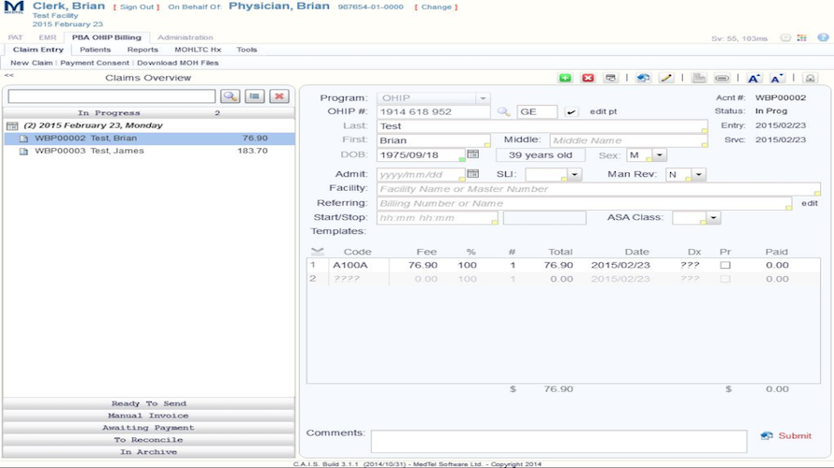Click the checkmark validate icon beside GE
The width and height of the screenshot is (834, 468).
pos(572,112)
